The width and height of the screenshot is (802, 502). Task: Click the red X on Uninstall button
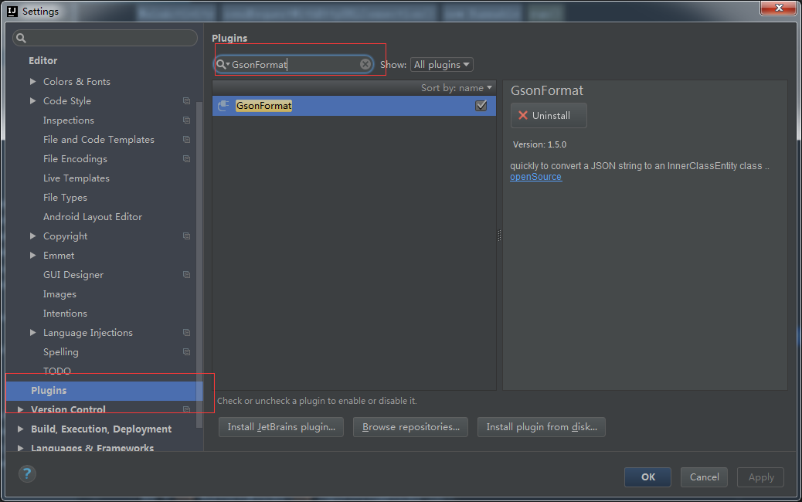click(523, 116)
